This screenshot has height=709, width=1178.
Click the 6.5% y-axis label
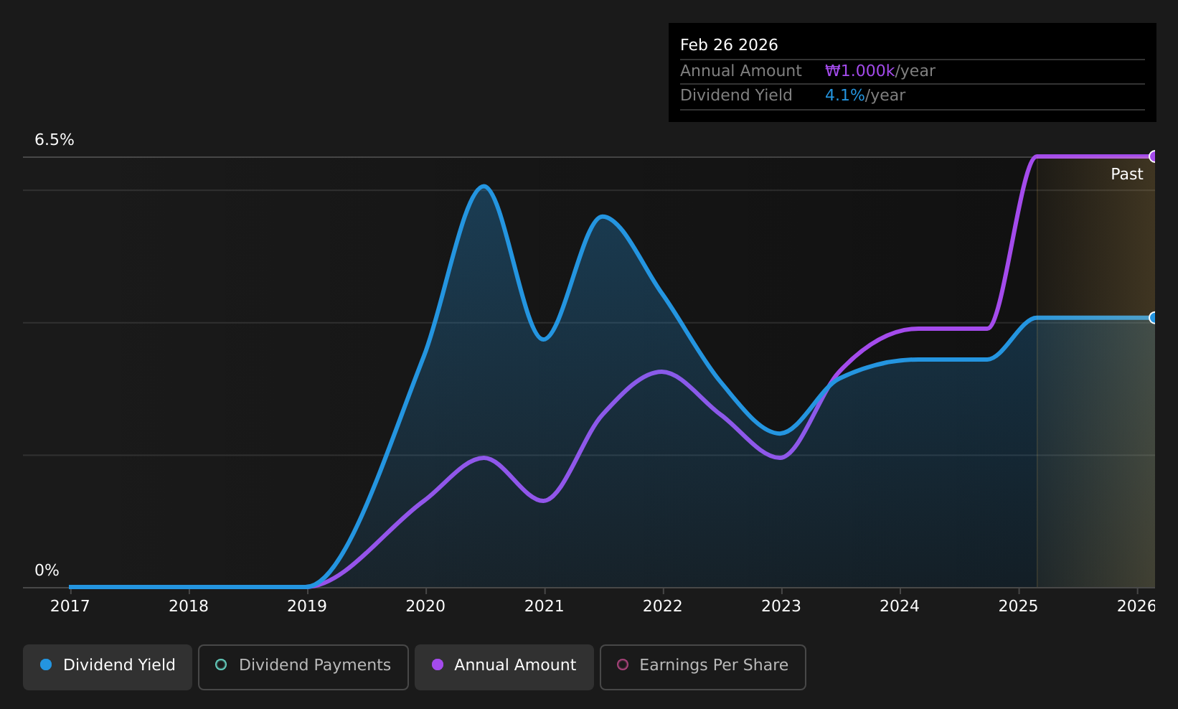(x=55, y=140)
